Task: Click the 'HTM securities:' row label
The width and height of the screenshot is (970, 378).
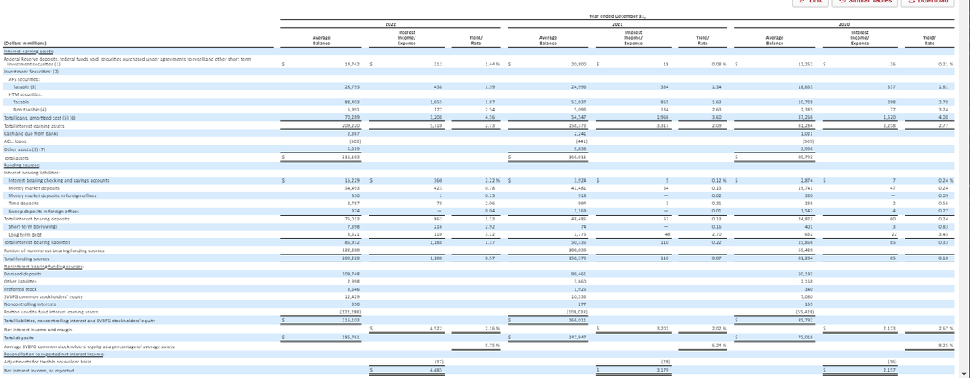Action: click(24, 94)
